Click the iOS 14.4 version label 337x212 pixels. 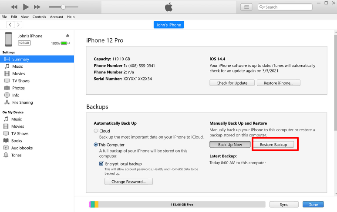coord(217,59)
